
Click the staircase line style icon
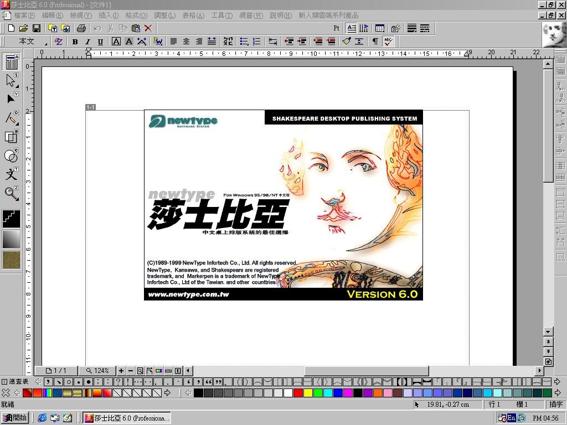click(12, 219)
